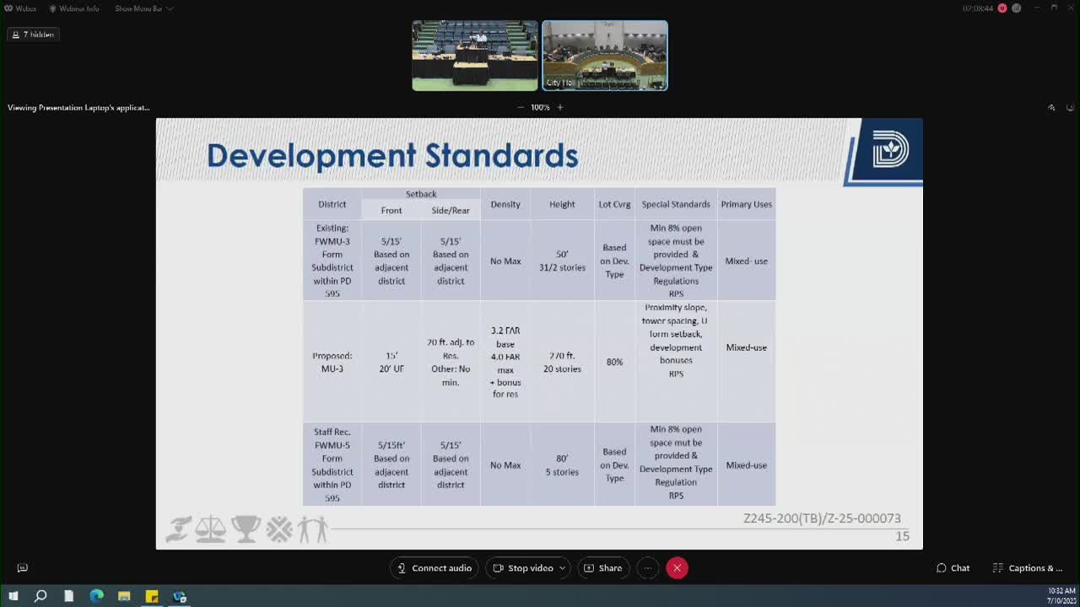Image resolution: width=1080 pixels, height=607 pixels.
Task: Open the Chat panel
Action: tap(953, 568)
